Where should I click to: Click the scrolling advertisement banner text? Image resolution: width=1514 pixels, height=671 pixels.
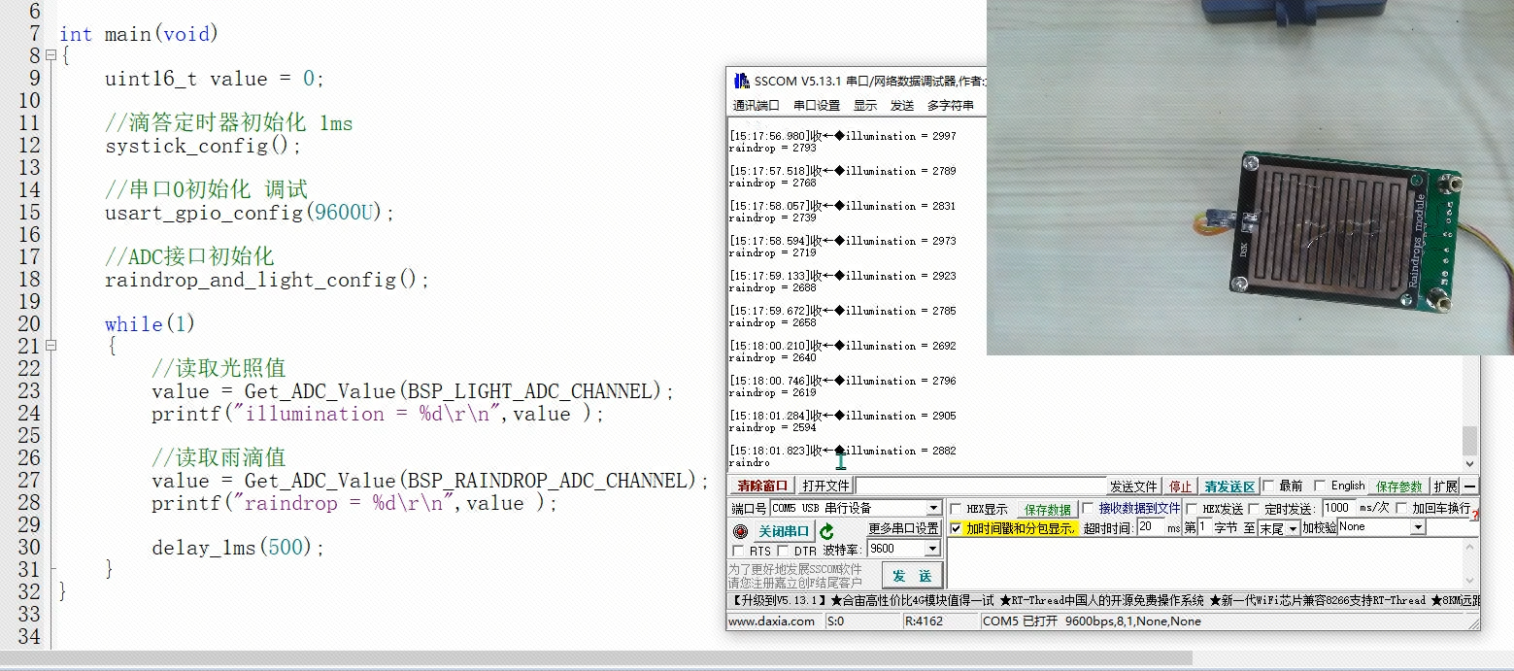(1104, 600)
